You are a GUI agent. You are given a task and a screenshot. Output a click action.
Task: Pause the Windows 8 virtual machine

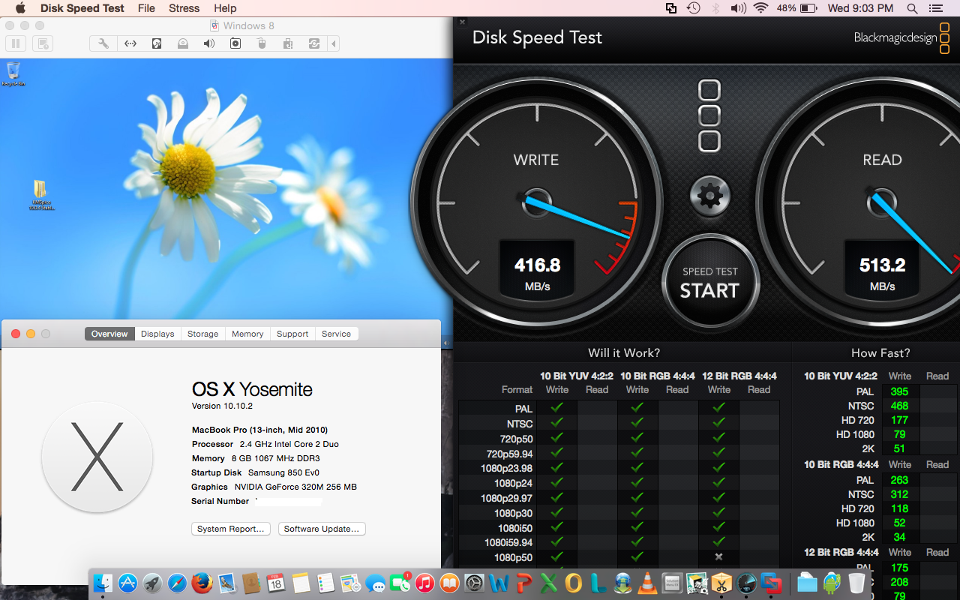click(x=16, y=43)
